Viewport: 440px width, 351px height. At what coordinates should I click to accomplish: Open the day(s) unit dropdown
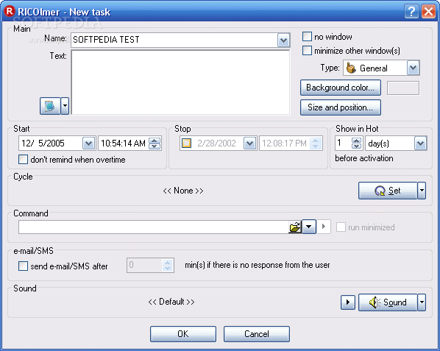[x=420, y=143]
